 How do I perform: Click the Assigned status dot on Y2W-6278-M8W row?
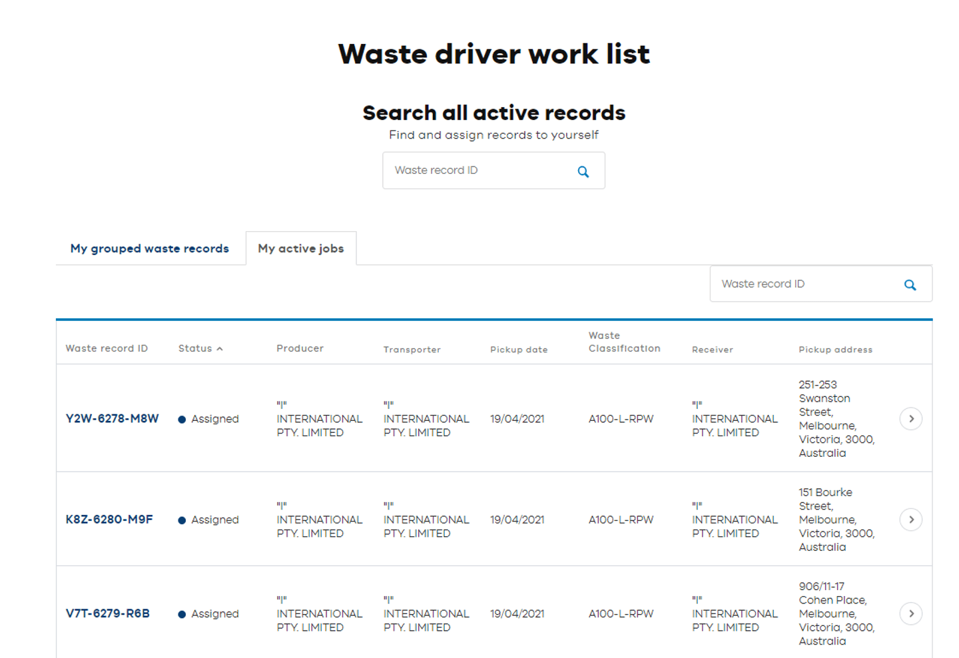point(181,419)
